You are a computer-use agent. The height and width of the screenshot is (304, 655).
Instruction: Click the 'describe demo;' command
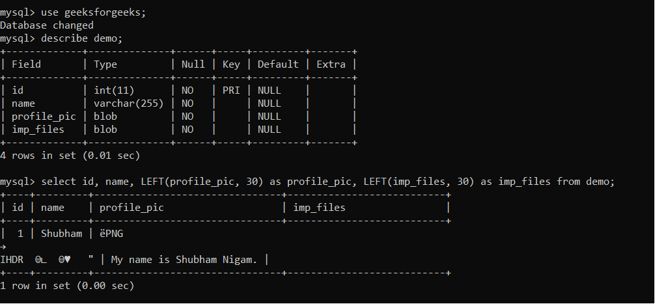82,38
